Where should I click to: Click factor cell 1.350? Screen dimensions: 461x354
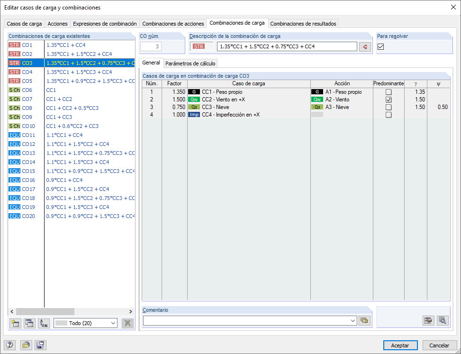pos(175,92)
